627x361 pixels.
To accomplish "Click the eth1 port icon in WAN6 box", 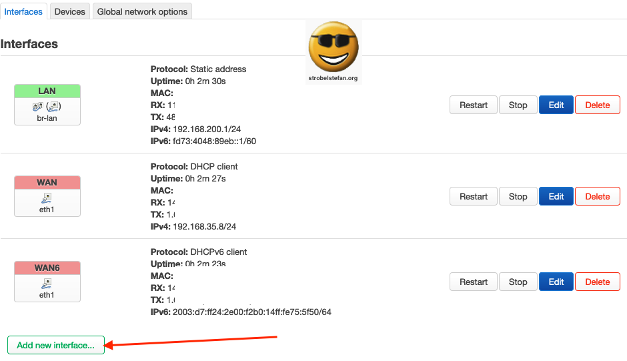I will coord(47,284).
